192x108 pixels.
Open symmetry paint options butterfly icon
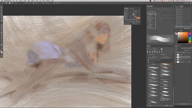(x=59, y=3)
